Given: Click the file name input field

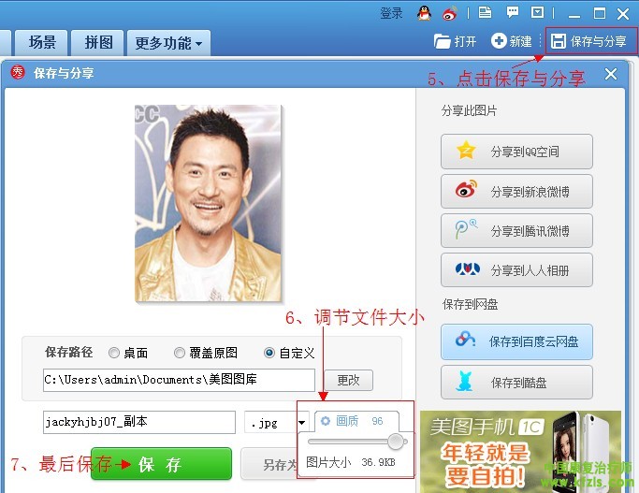Looking at the screenshot, I should coord(138,423).
